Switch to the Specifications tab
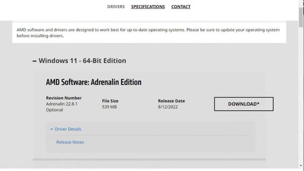Image resolution: width=304 pixels, height=171 pixels. pyautogui.click(x=148, y=7)
